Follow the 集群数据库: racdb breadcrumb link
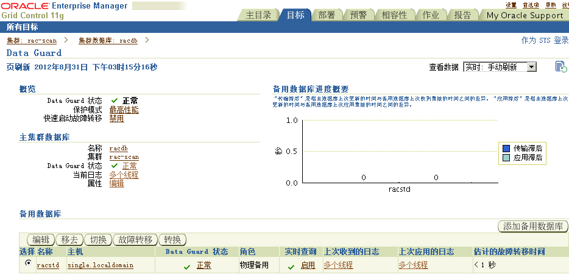The image size is (569, 277). click(108, 41)
